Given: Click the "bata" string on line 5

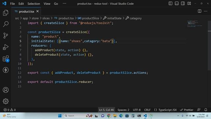Looking at the screenshot, I should [x=106, y=41].
